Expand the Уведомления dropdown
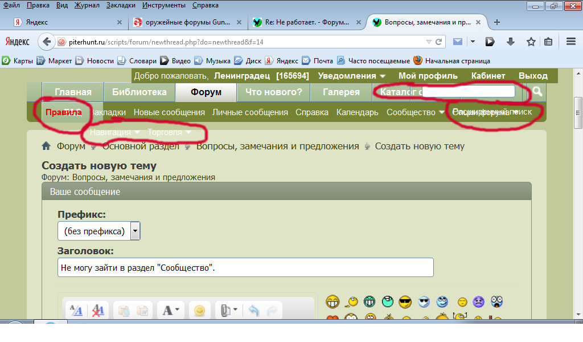The height and width of the screenshot is (342, 583). pos(351,76)
